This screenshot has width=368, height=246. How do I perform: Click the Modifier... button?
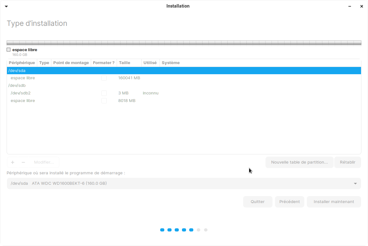point(44,162)
